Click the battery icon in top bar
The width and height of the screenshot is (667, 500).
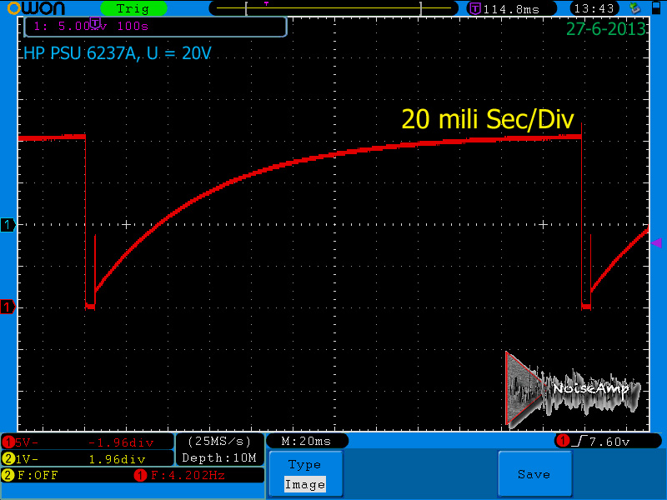pos(656,7)
